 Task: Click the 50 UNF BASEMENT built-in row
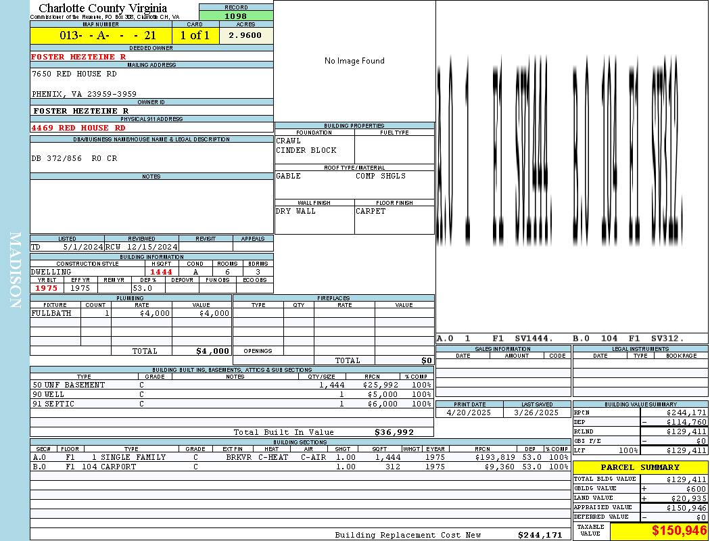tap(232, 385)
